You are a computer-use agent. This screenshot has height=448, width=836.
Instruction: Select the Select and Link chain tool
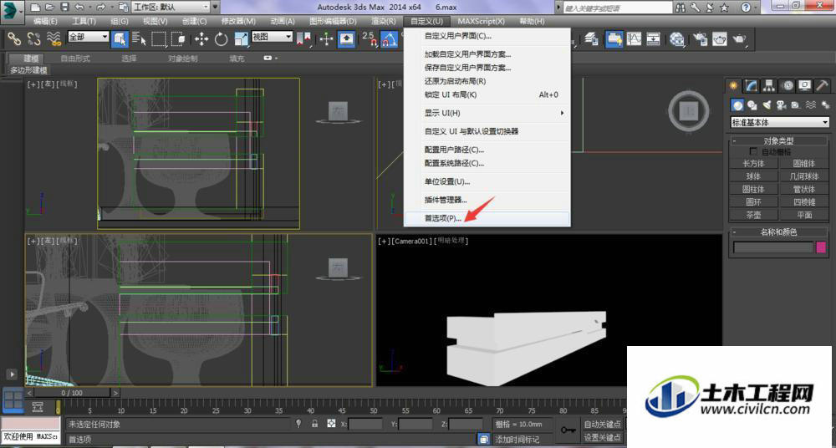click(14, 38)
